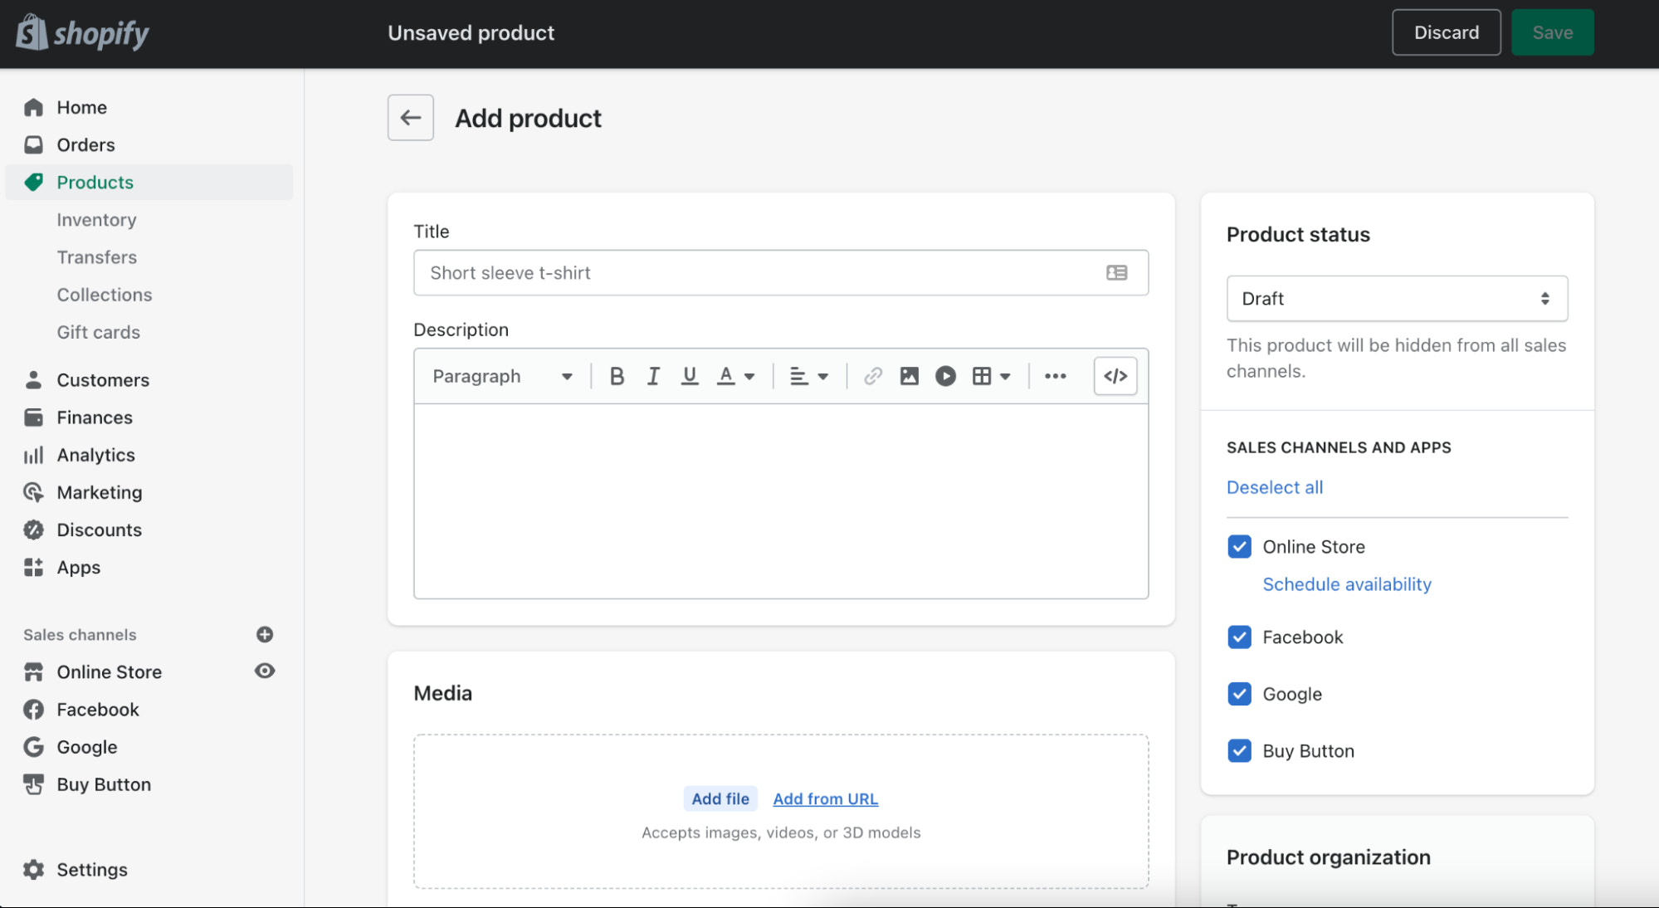The width and height of the screenshot is (1659, 908).
Task: Click the Bold formatting icon
Action: pos(615,374)
